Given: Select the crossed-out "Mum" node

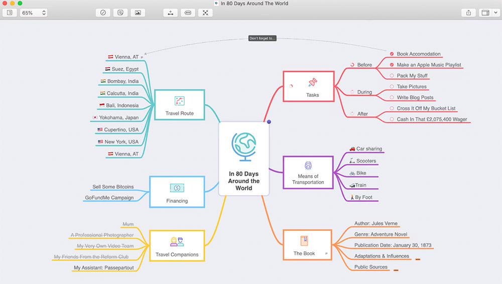Looking at the screenshot, I should (x=128, y=224).
